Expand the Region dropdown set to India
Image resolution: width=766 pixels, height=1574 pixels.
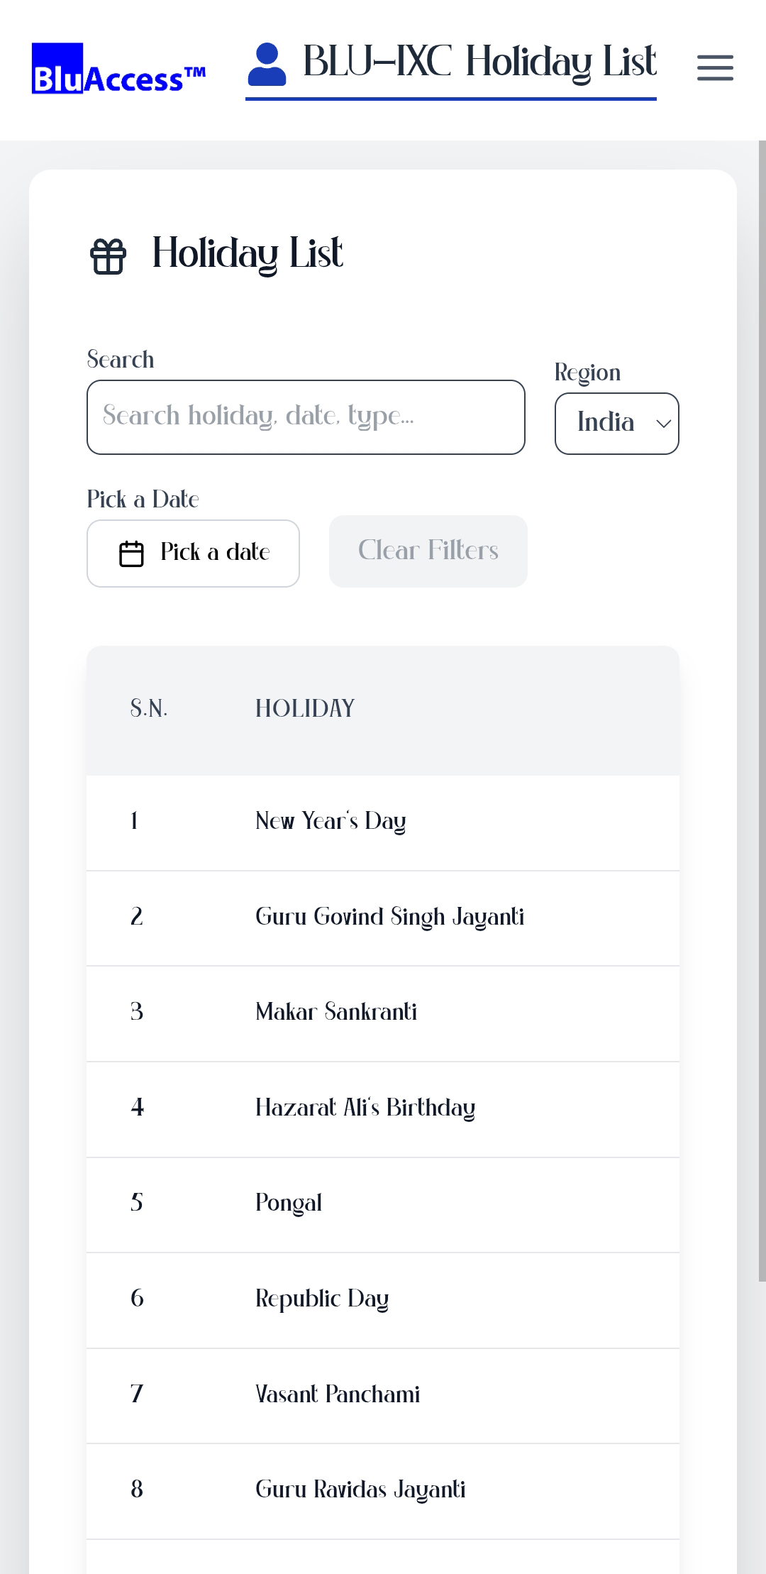click(616, 424)
